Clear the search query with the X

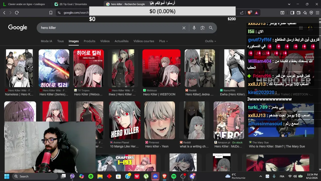184,28
